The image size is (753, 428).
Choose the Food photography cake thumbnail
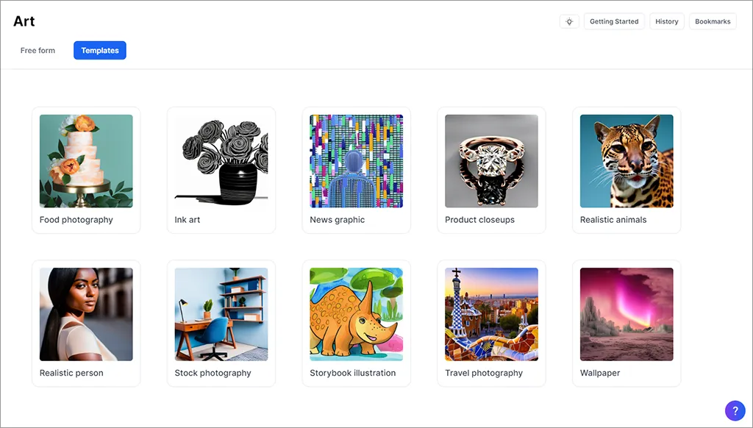86,161
